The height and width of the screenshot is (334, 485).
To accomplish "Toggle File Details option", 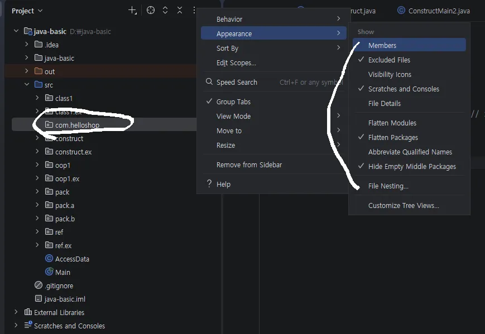I will pos(409,104).
